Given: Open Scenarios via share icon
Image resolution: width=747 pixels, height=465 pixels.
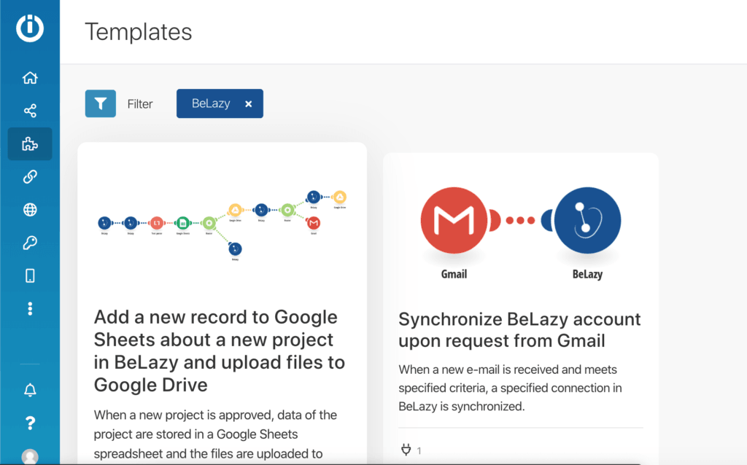Looking at the screenshot, I should click(30, 111).
